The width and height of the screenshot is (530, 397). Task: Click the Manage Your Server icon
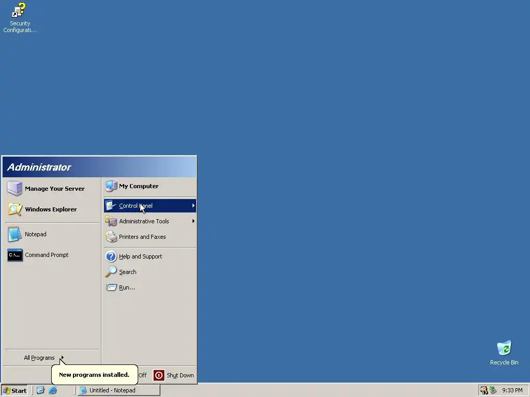coord(14,188)
